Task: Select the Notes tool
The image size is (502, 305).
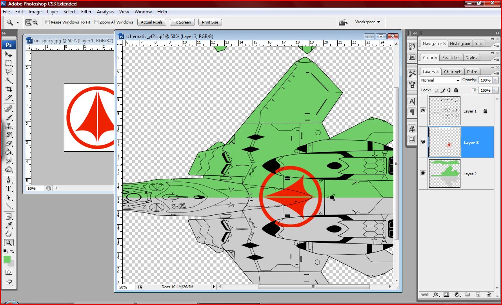Action: 8,216
